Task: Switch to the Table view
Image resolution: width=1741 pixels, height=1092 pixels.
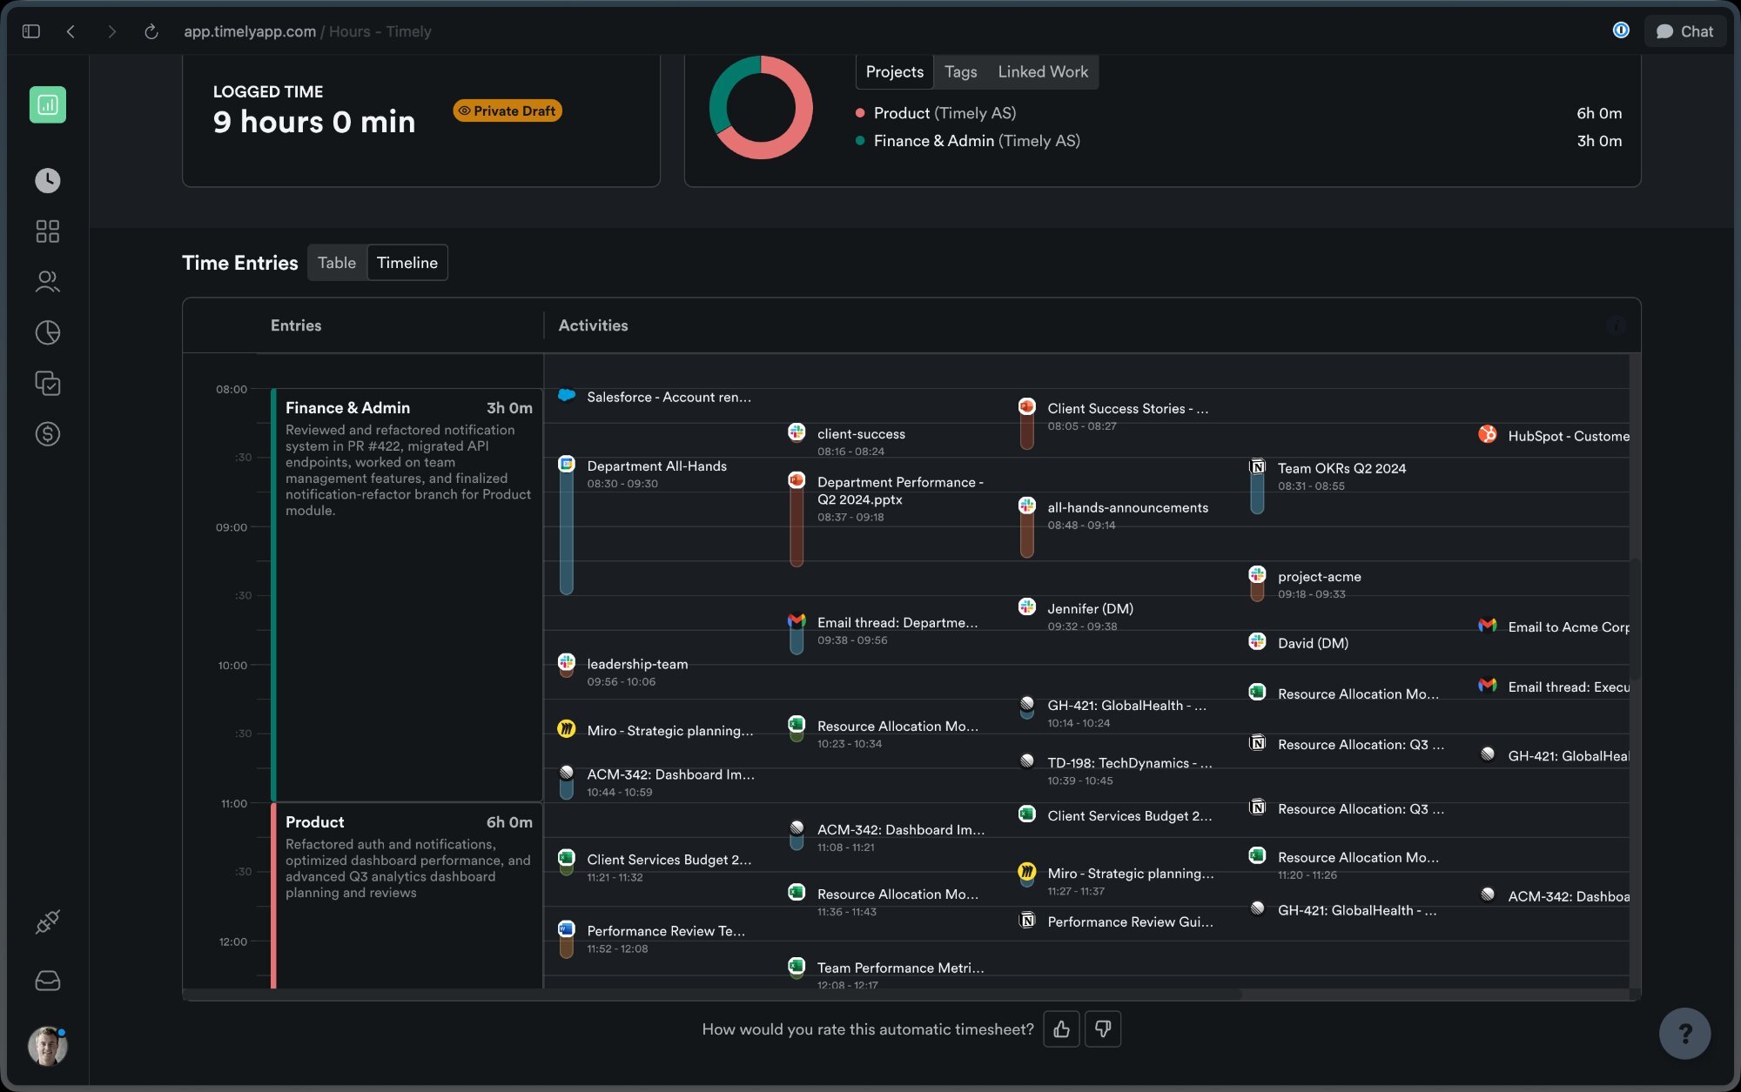Action: tap(337, 263)
